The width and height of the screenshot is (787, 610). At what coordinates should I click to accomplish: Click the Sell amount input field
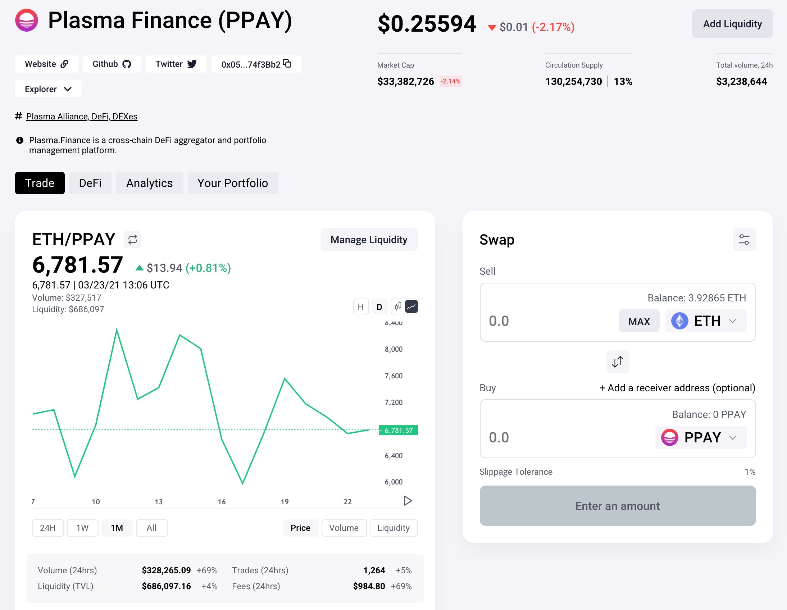[x=548, y=321]
